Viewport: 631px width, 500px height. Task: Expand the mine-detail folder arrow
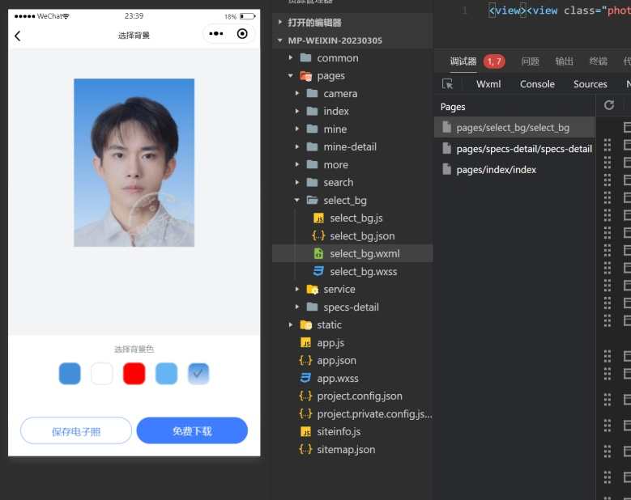point(297,146)
